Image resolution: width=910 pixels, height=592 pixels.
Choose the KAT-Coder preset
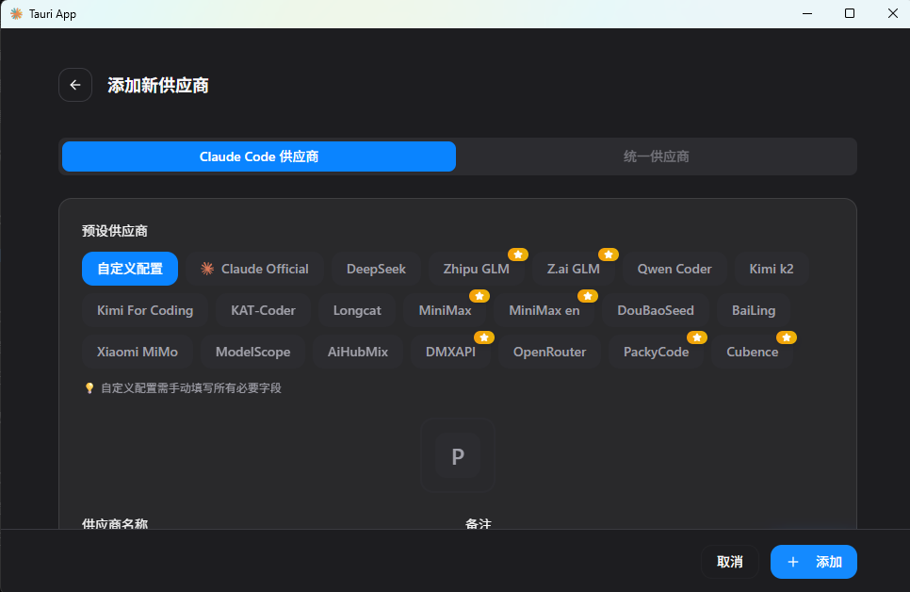click(263, 310)
